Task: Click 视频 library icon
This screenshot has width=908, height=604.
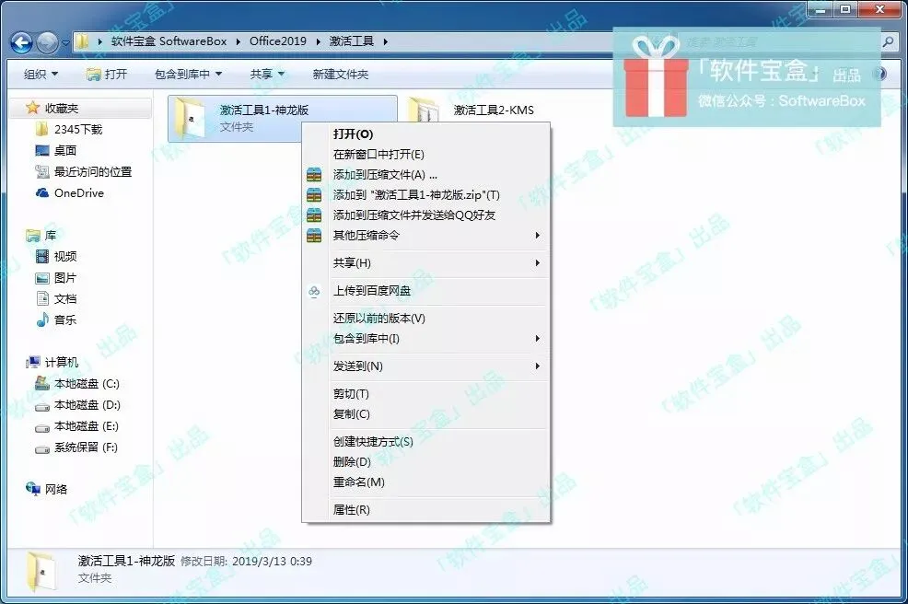Action: tap(42, 256)
